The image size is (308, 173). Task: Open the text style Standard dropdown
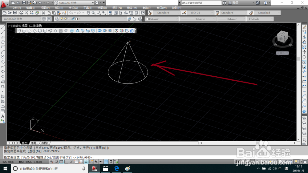click(167, 13)
